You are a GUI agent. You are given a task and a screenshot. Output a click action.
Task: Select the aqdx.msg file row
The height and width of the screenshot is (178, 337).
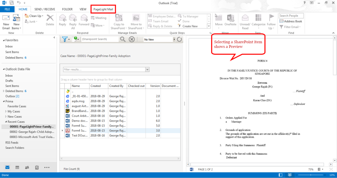point(120,101)
